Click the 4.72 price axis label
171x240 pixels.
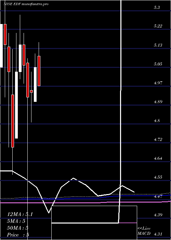158,140
